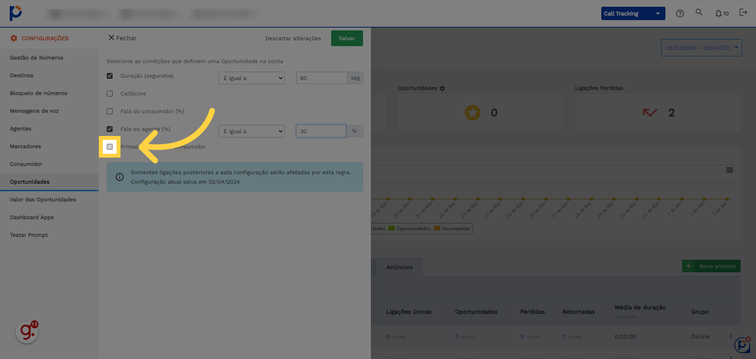Viewport: 756px width, 359px height.
Task: Open Duração operator dropdown 'É igual a'
Action: [252, 78]
